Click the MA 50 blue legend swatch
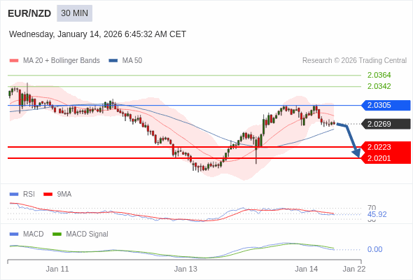Screen dimensions: 413x280 tap(113, 61)
